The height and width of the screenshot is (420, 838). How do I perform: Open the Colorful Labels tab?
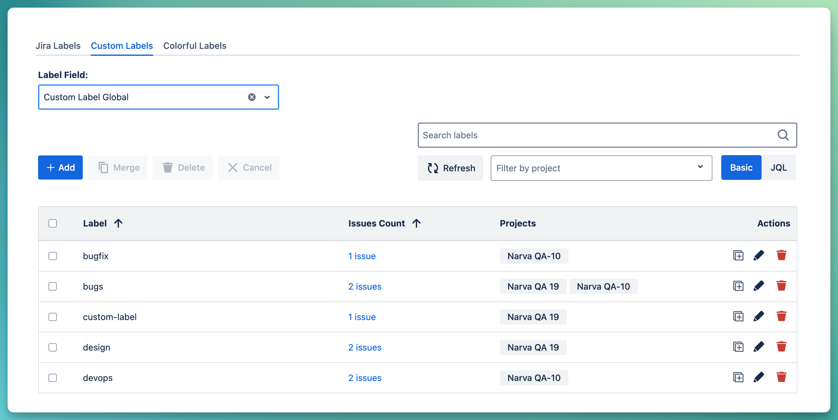194,46
